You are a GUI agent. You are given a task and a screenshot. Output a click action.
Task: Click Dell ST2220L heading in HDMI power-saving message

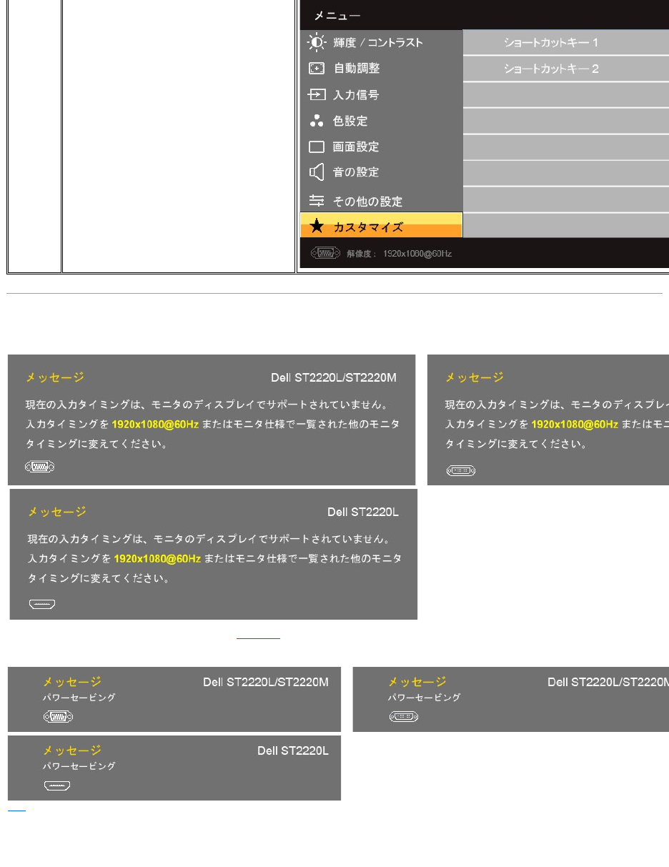293,751
